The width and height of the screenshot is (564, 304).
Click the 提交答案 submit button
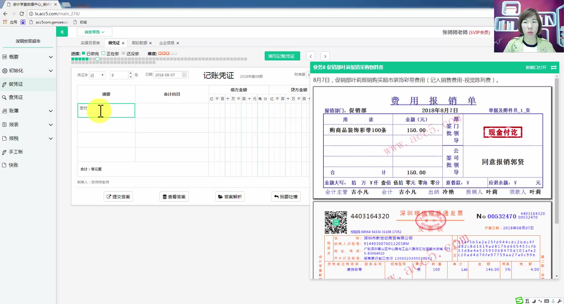(118, 196)
